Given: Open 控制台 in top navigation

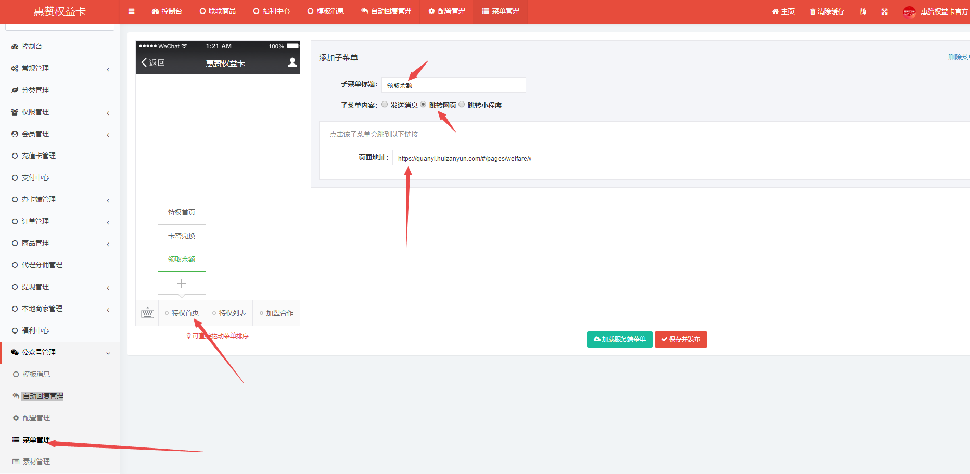Looking at the screenshot, I should [167, 11].
